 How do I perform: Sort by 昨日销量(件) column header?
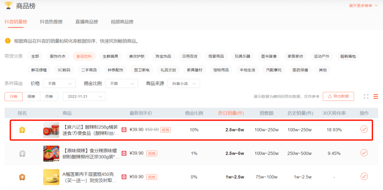coord(231,113)
